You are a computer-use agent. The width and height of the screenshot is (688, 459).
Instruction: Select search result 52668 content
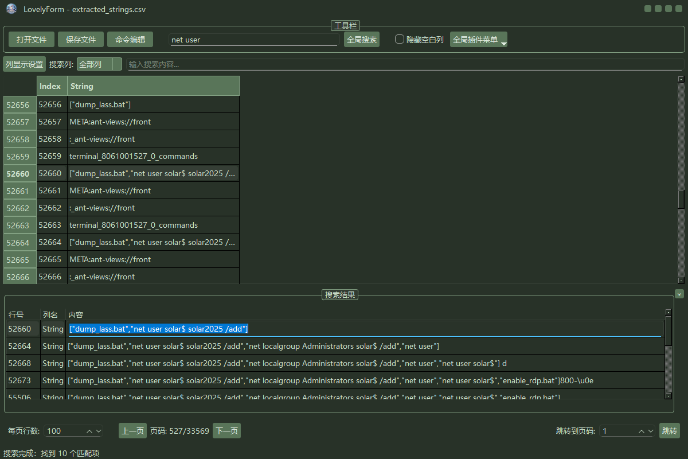365,363
